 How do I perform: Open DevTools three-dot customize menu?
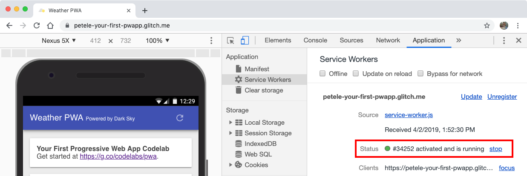(x=504, y=41)
